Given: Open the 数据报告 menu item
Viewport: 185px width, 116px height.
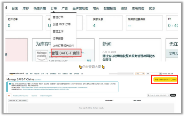Looking at the screenshot, I should point(110,8).
